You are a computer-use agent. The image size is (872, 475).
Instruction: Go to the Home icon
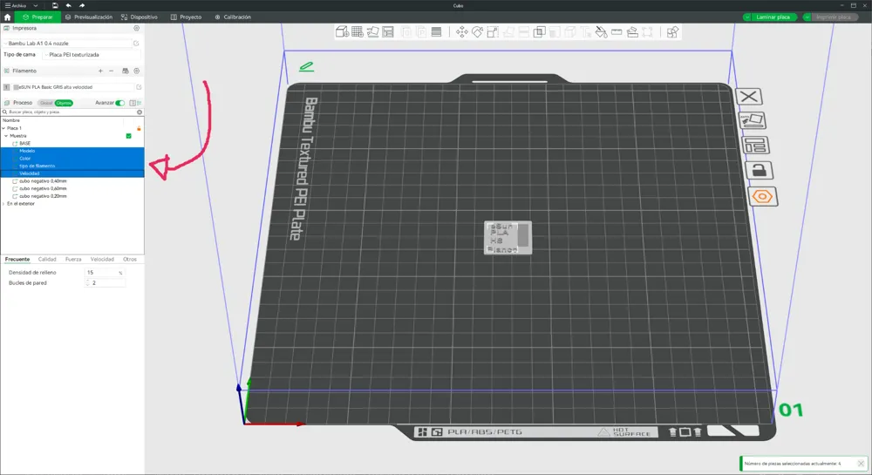(x=7, y=17)
